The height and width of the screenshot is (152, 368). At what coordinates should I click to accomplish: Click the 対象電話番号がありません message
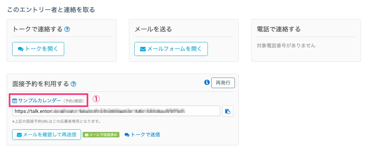286,45
